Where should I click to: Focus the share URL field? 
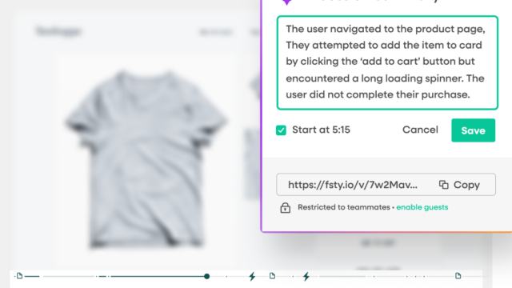point(386,185)
